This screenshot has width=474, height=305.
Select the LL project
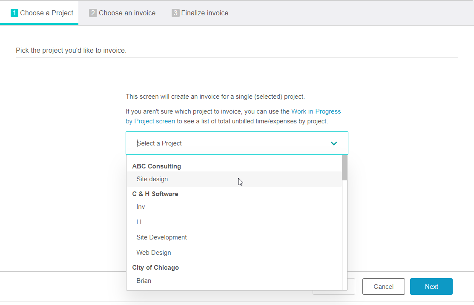tap(140, 222)
